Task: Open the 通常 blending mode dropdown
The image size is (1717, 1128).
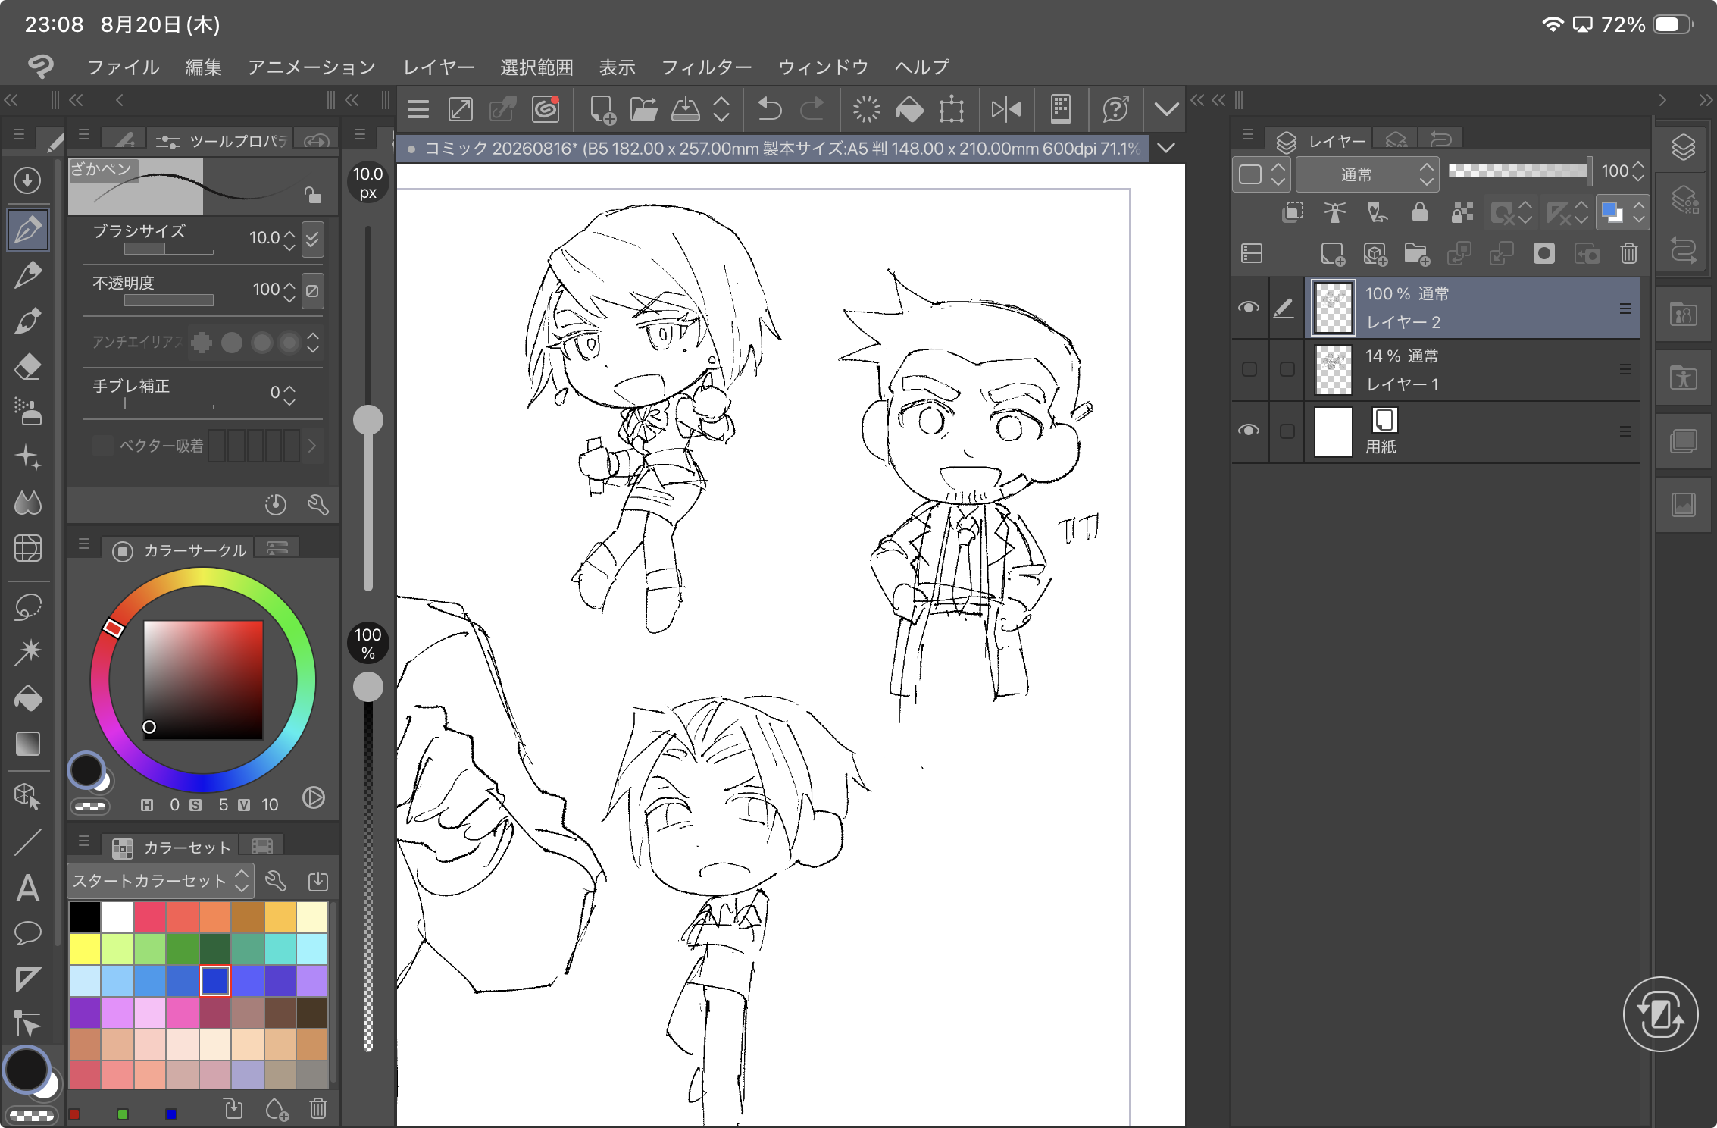Action: [x=1367, y=174]
